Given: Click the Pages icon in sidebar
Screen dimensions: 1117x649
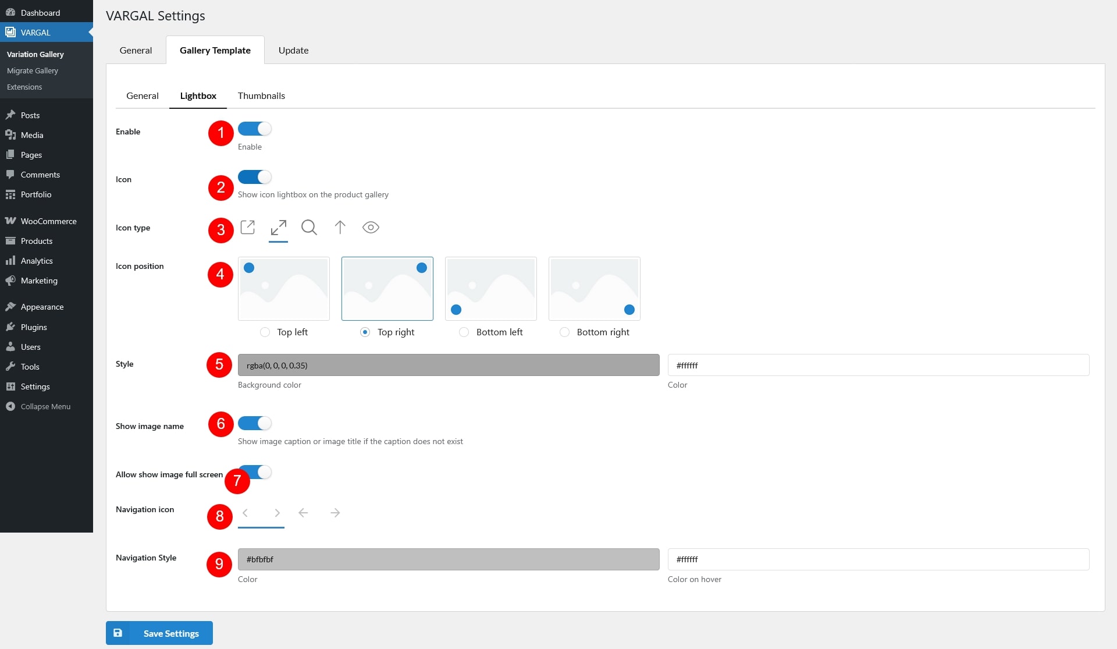Looking at the screenshot, I should point(10,154).
